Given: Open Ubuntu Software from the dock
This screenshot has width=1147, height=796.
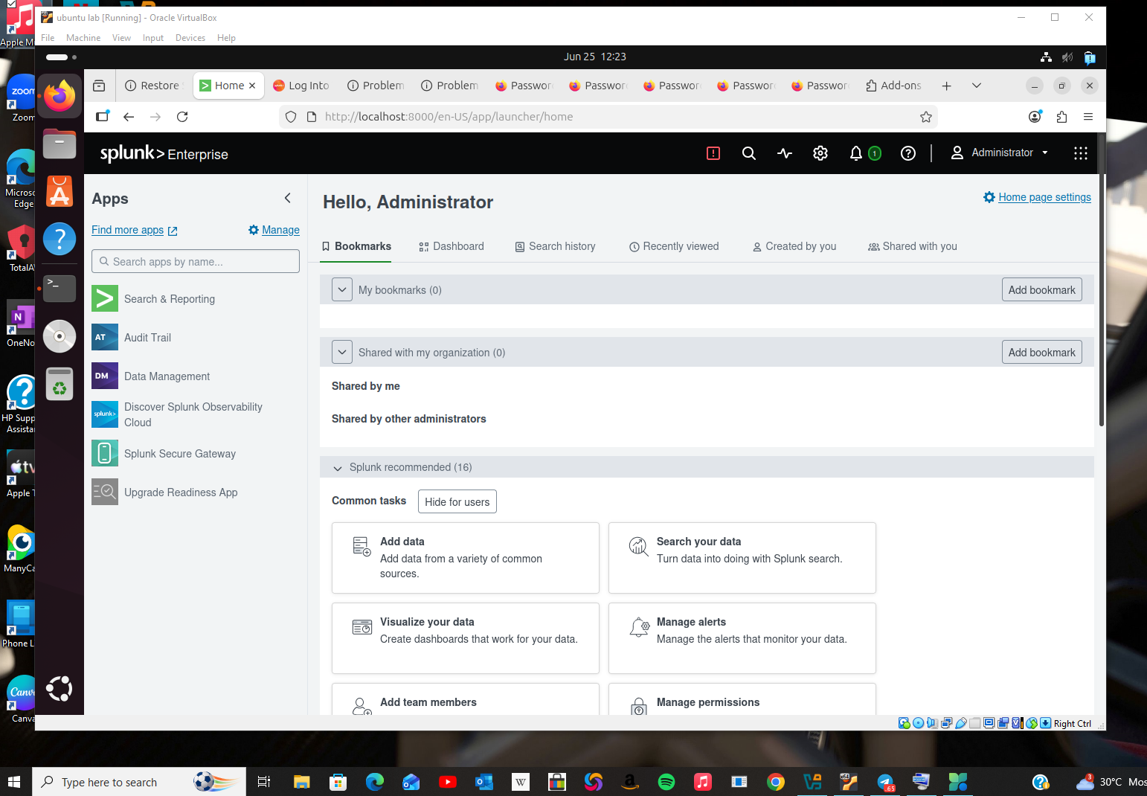Looking at the screenshot, I should tap(60, 191).
